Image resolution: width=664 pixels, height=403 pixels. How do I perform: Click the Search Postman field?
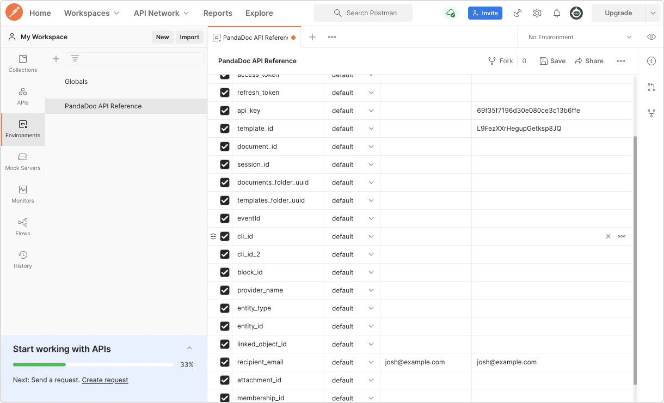click(x=363, y=13)
